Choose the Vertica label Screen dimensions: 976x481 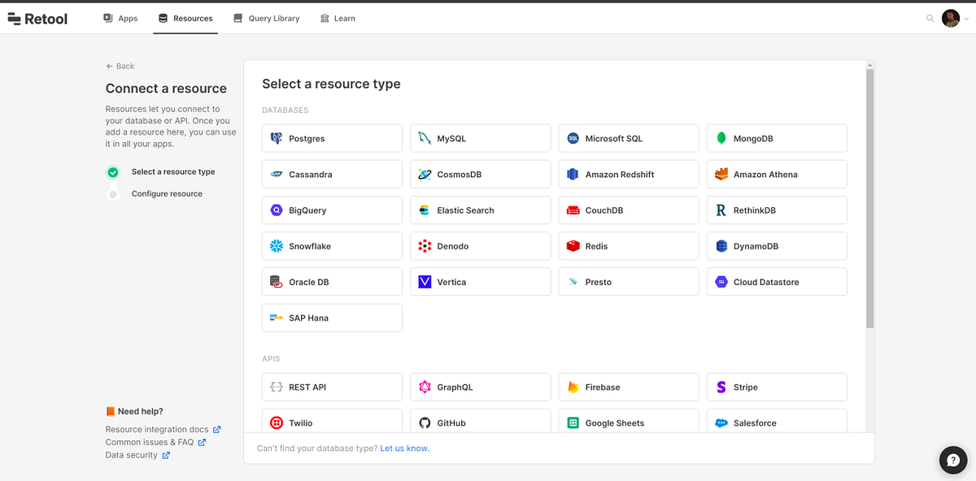click(451, 282)
